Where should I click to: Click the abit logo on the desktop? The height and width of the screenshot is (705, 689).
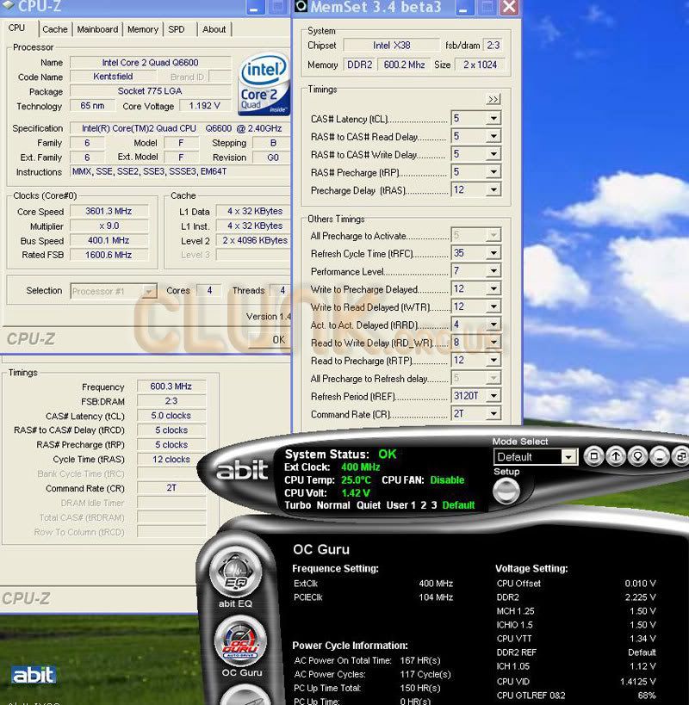tap(34, 675)
